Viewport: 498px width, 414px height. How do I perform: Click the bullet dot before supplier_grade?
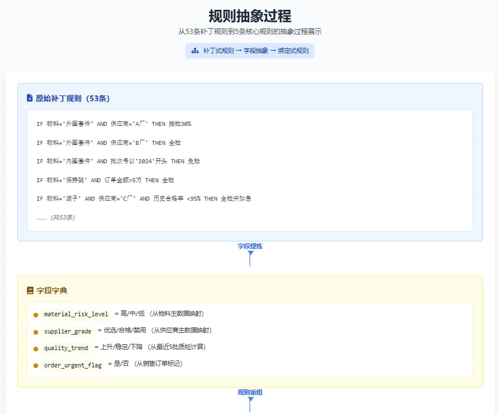tap(36, 332)
